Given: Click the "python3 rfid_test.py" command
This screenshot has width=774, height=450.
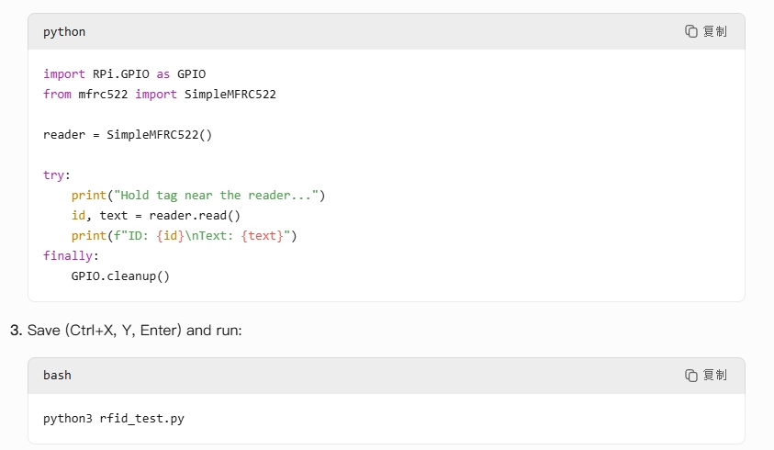Looking at the screenshot, I should (113, 418).
